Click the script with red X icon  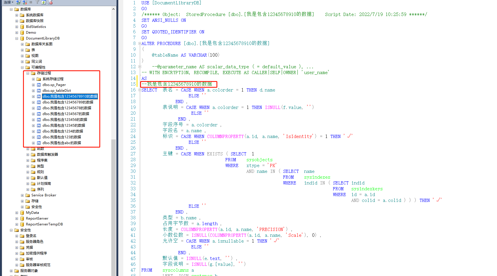[x=50, y=2]
